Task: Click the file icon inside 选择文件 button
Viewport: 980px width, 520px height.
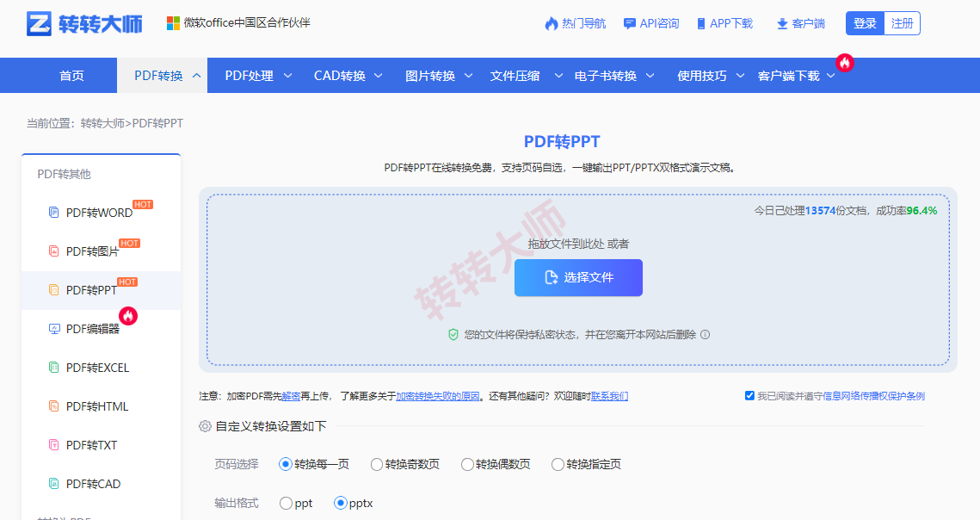Action: pos(552,277)
